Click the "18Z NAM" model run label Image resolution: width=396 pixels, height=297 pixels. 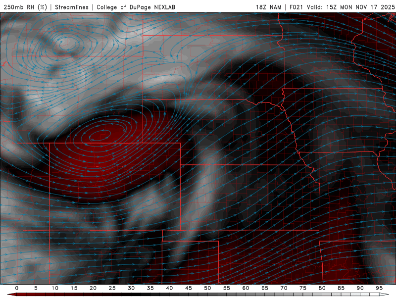tap(268, 7)
